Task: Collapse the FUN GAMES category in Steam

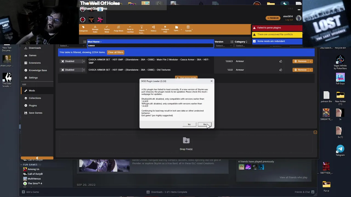Action: (21, 165)
